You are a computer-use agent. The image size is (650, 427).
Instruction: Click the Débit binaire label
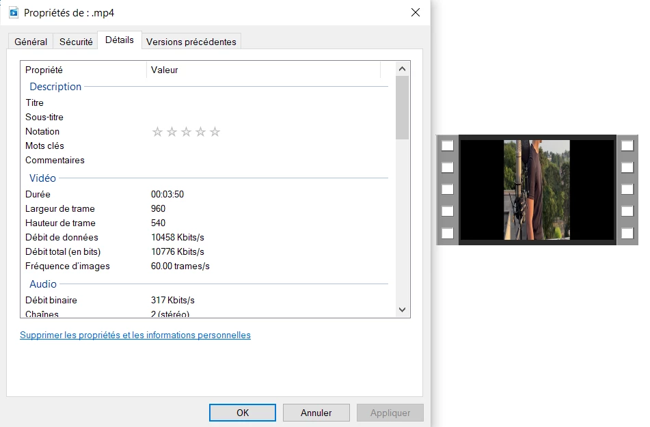pos(51,300)
